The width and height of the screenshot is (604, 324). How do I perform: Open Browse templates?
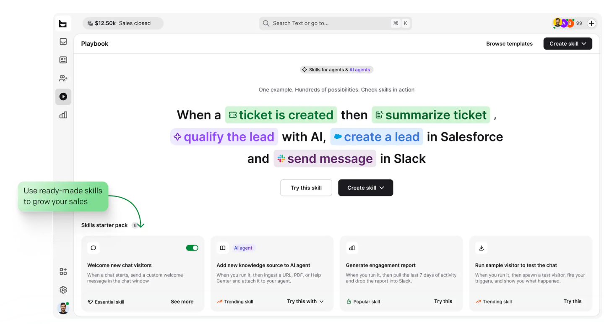[509, 44]
